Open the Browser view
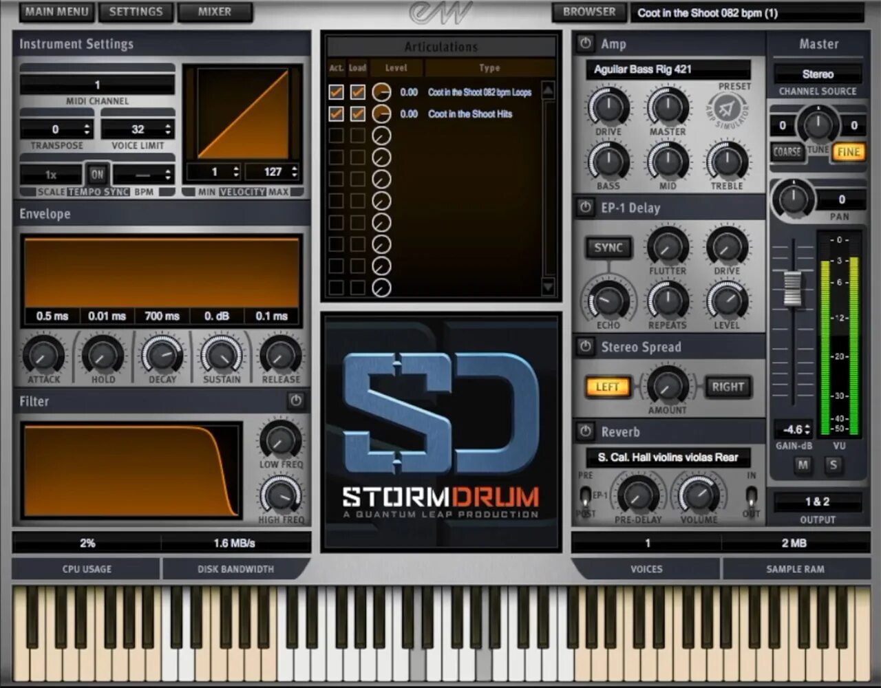The width and height of the screenshot is (881, 688). click(x=589, y=12)
